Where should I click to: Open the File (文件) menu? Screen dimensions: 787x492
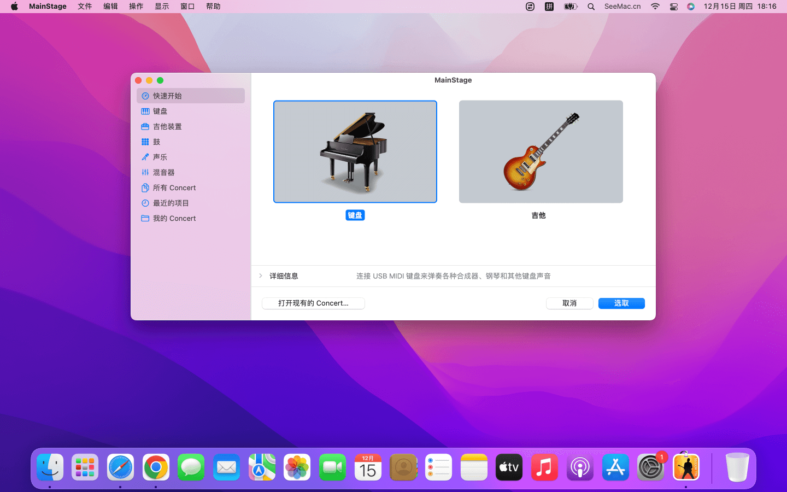click(x=85, y=7)
